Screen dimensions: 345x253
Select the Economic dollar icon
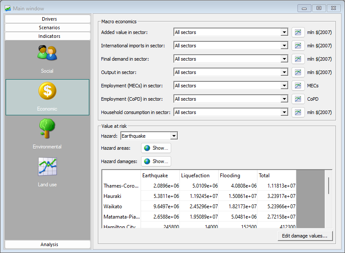click(47, 91)
